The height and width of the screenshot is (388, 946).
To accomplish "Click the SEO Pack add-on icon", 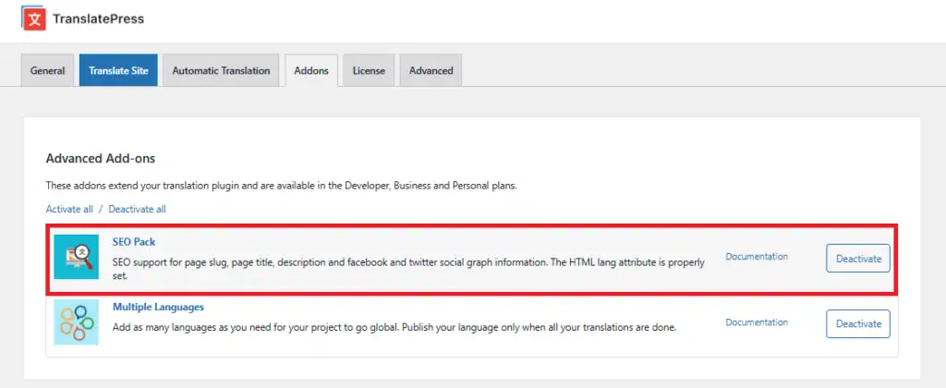I will point(76,257).
